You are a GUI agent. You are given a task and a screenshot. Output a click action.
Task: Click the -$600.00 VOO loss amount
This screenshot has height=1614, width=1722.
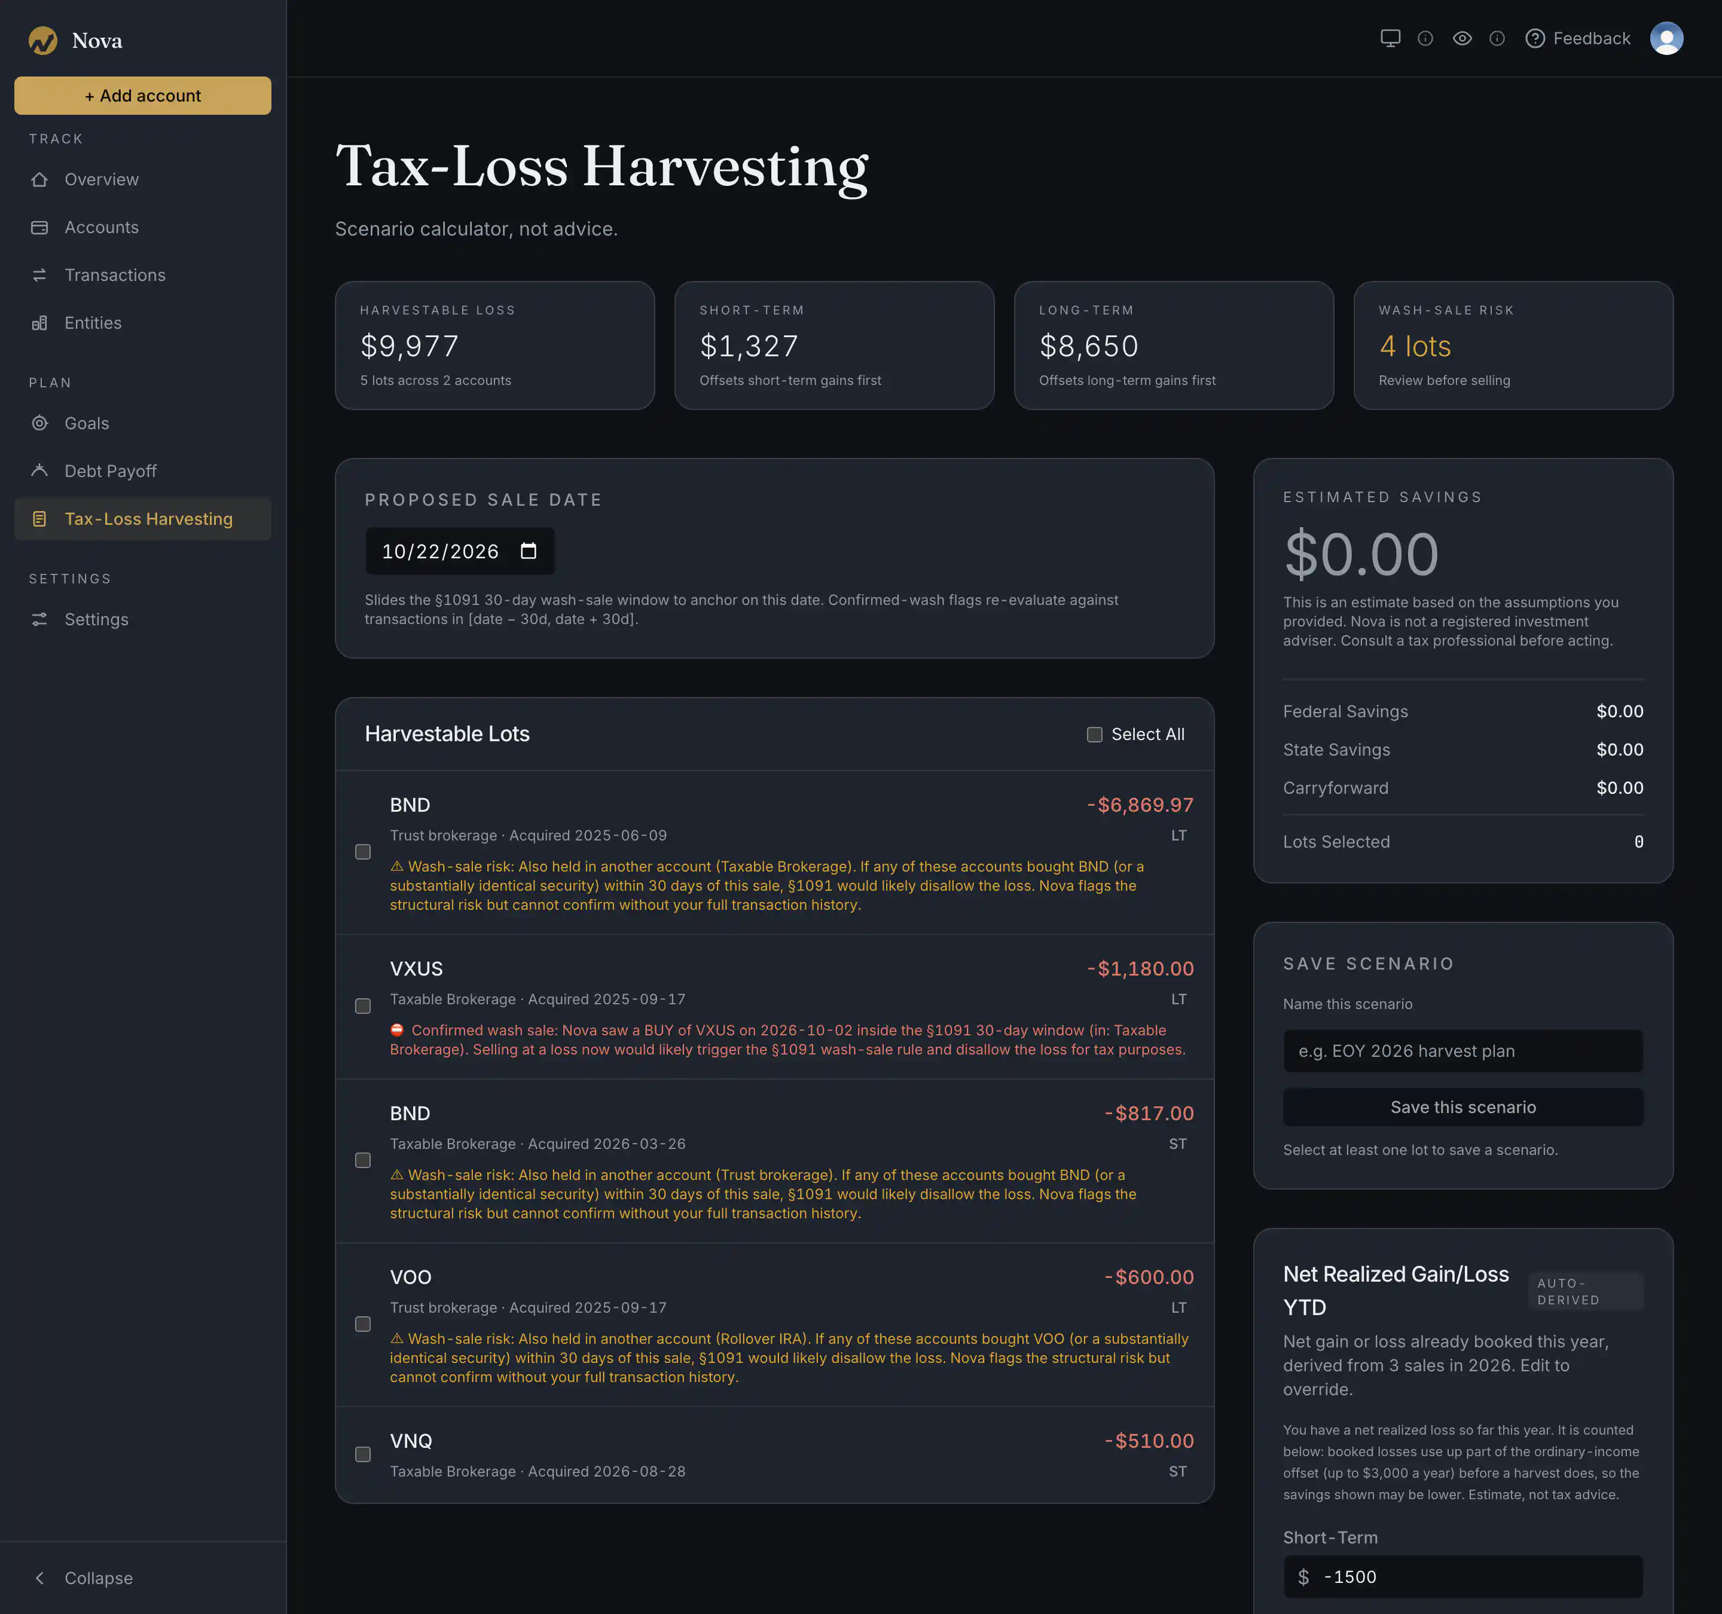click(1149, 1276)
